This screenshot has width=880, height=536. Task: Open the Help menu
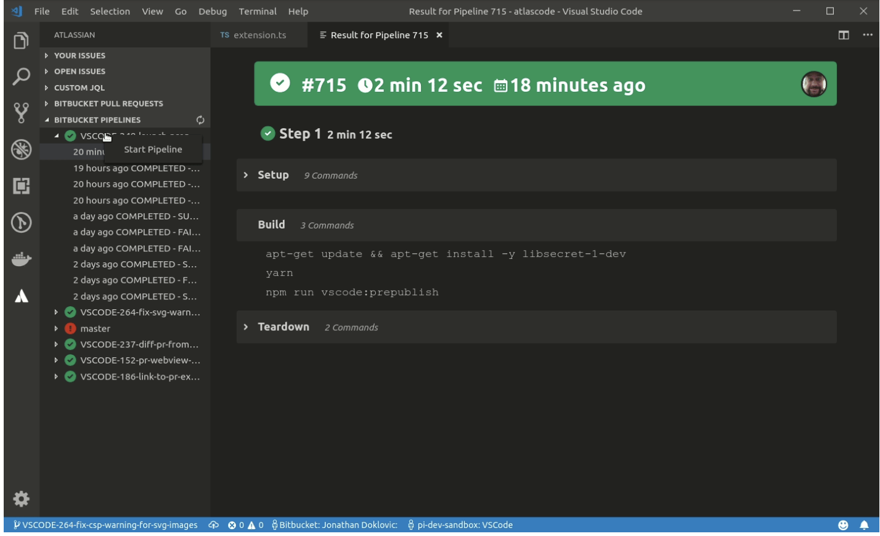coord(298,11)
